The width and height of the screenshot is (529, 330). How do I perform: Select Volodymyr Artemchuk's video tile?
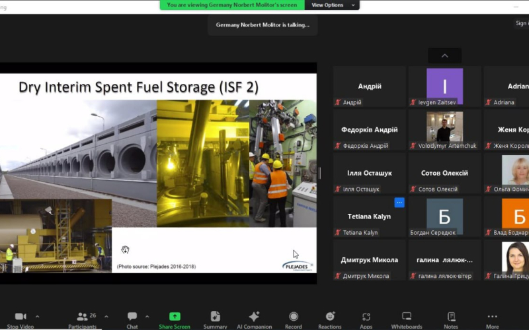(444, 130)
